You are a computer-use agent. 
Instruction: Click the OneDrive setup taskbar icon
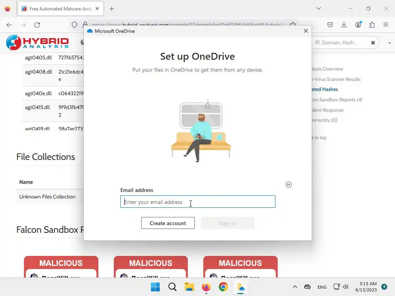coord(241,287)
